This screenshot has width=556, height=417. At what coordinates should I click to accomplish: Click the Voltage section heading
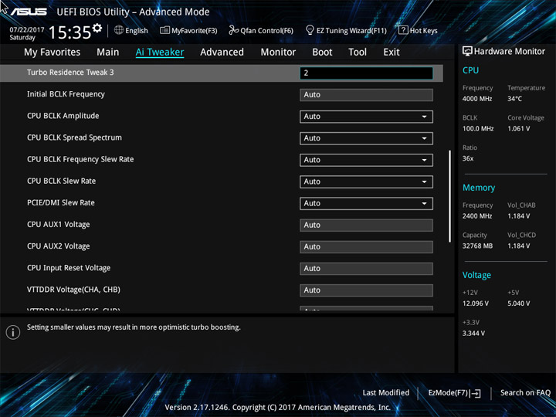(x=476, y=275)
